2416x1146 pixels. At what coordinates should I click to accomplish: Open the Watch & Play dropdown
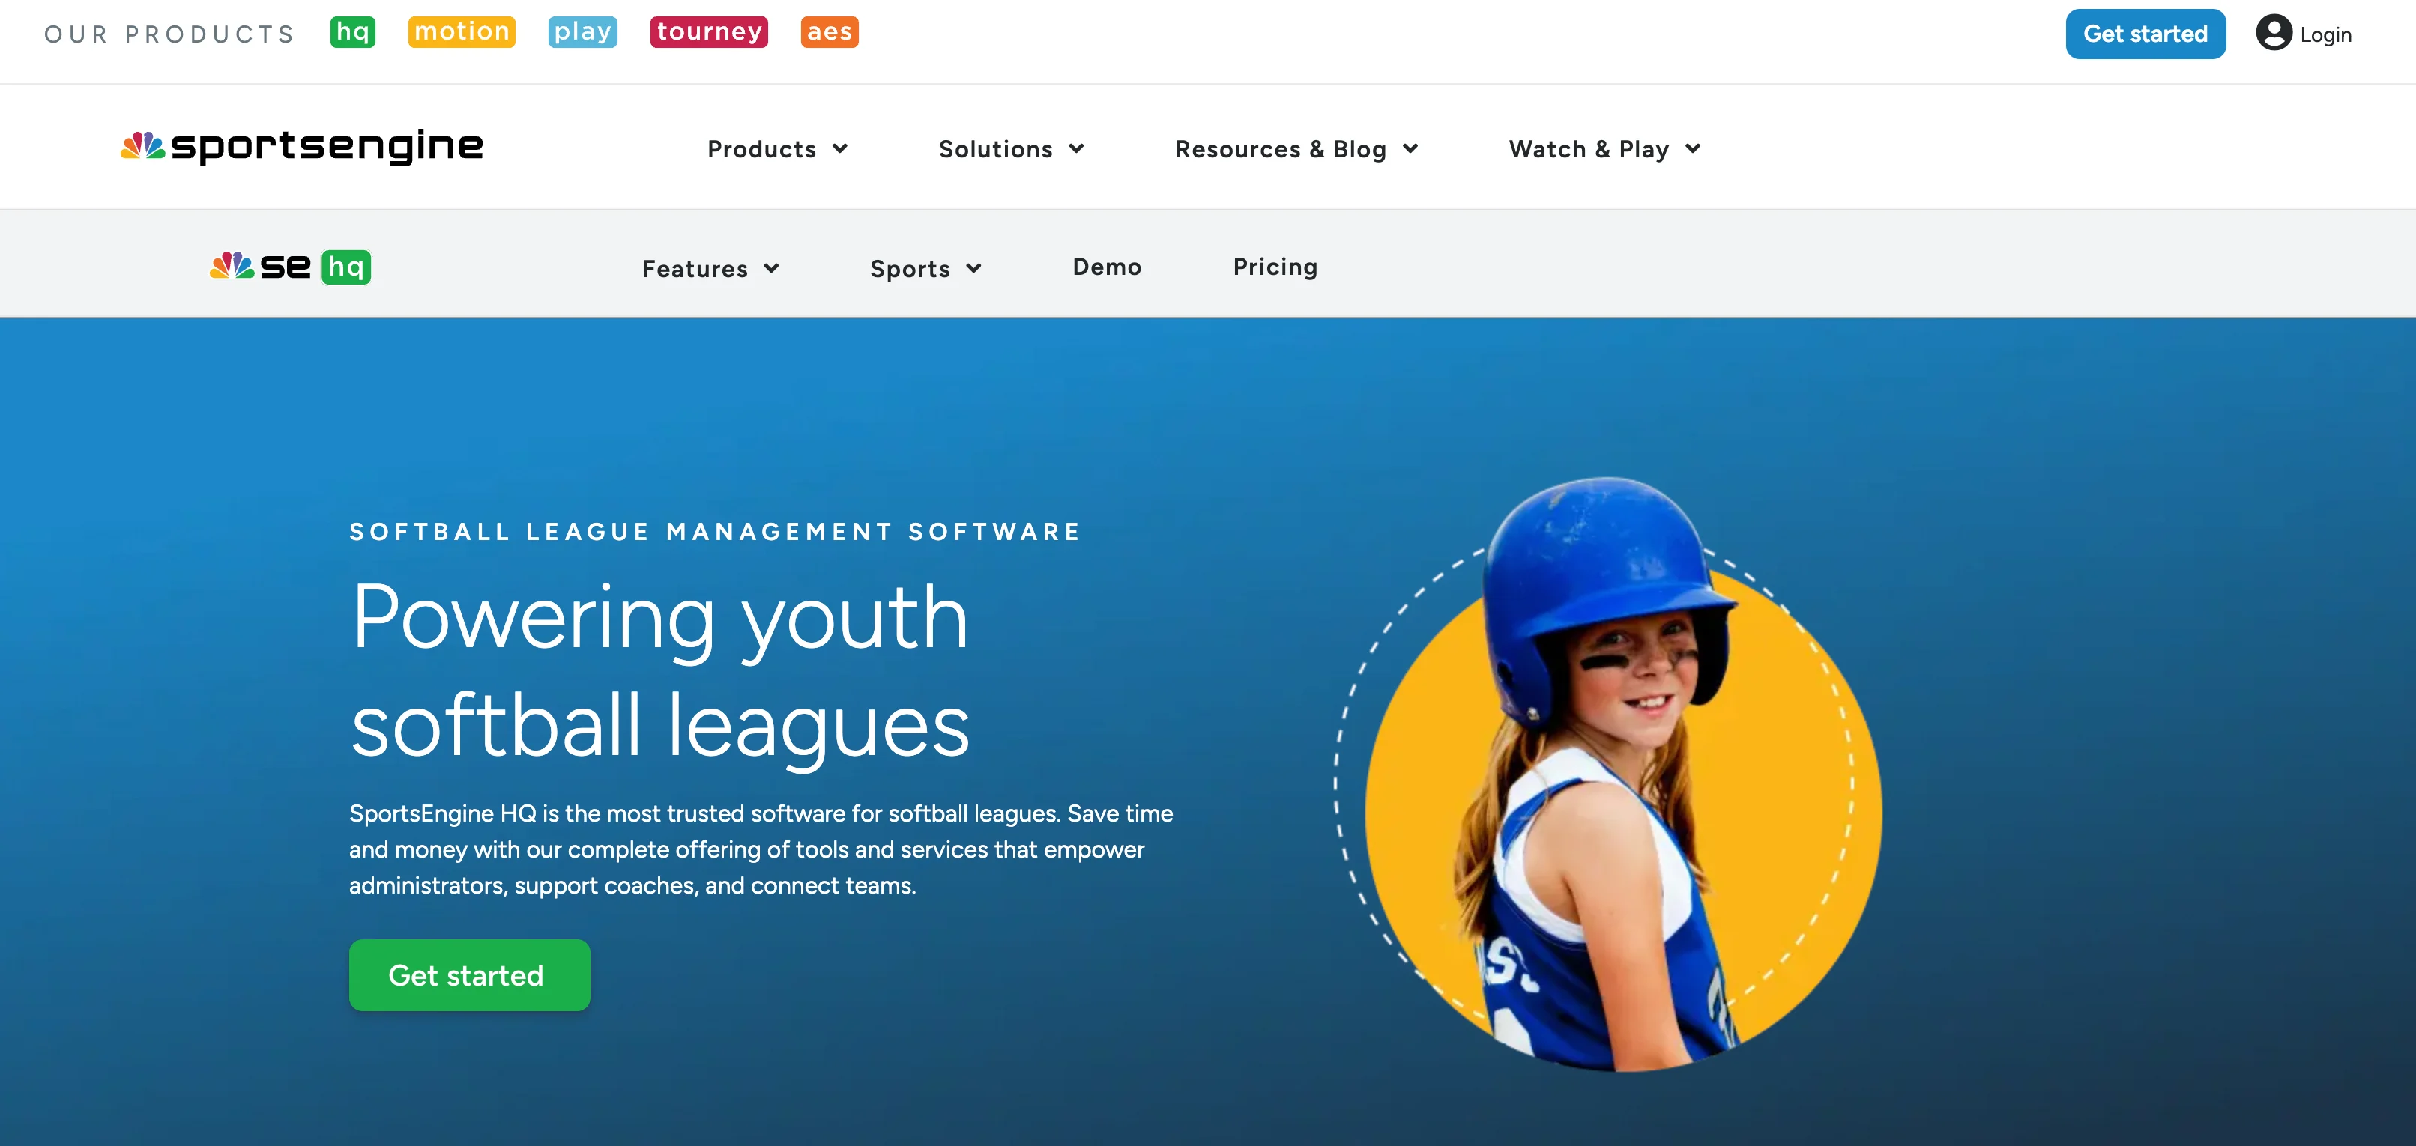click(1604, 149)
